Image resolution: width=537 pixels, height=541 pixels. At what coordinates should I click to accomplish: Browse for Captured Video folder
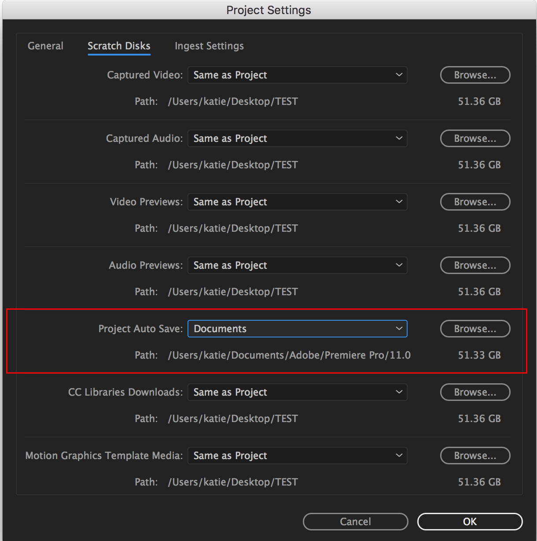(475, 75)
